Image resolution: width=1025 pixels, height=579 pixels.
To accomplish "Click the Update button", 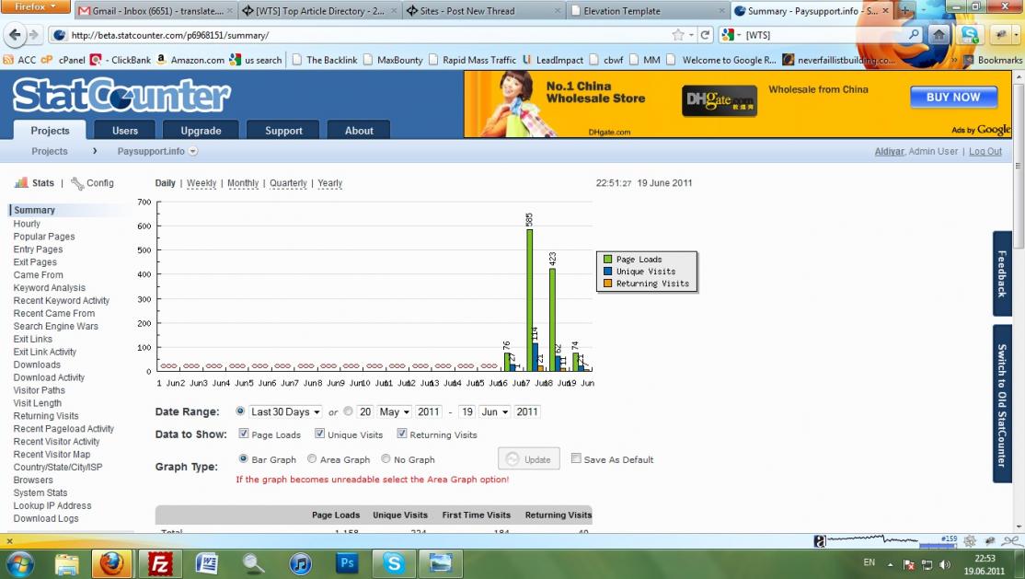I will click(529, 458).
